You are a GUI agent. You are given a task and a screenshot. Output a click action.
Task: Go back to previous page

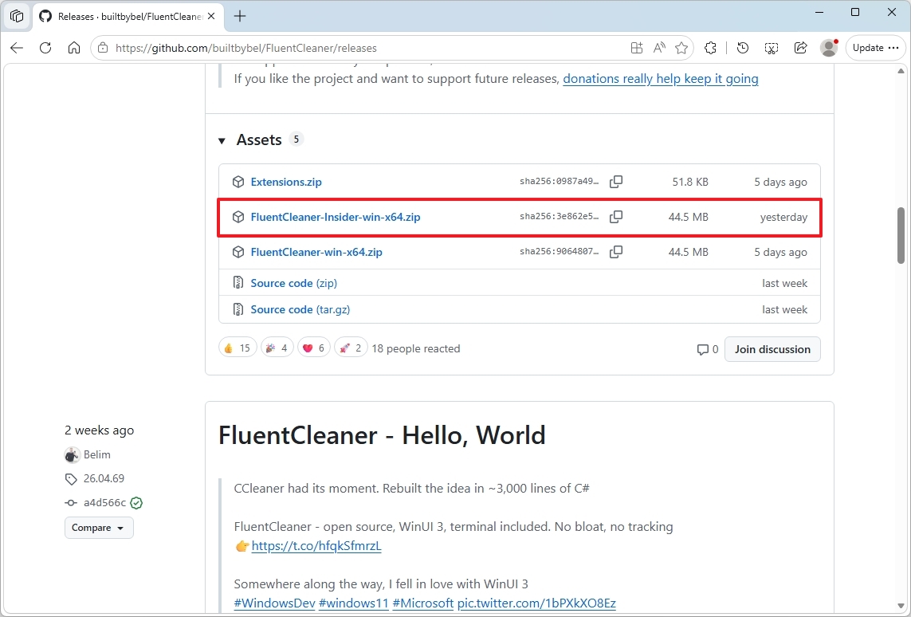pyautogui.click(x=17, y=48)
